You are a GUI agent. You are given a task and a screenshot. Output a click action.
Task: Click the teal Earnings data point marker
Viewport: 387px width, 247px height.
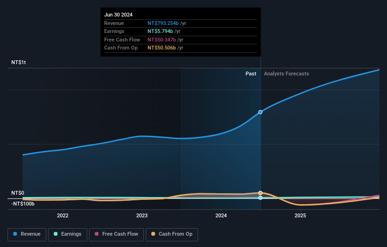pos(260,198)
